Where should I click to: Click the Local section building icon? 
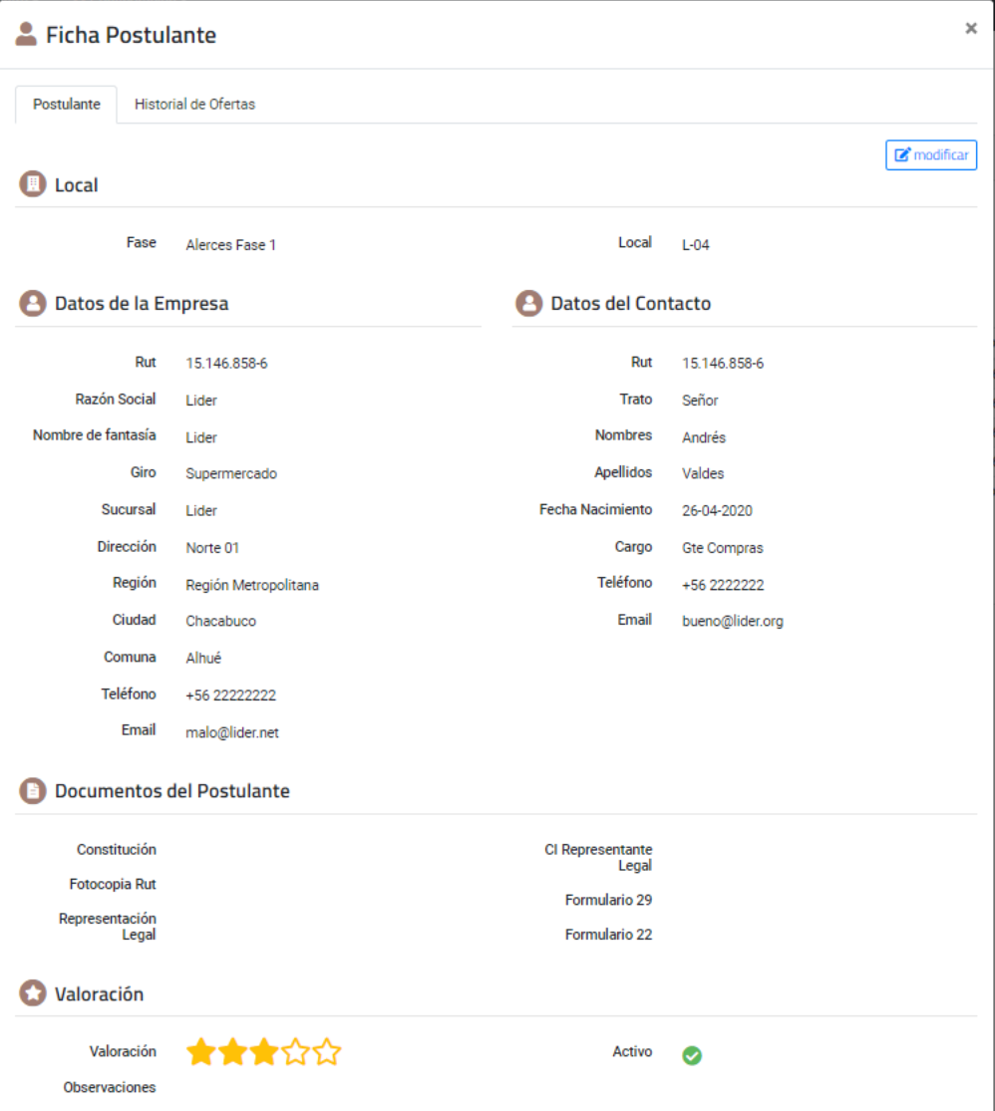click(33, 184)
